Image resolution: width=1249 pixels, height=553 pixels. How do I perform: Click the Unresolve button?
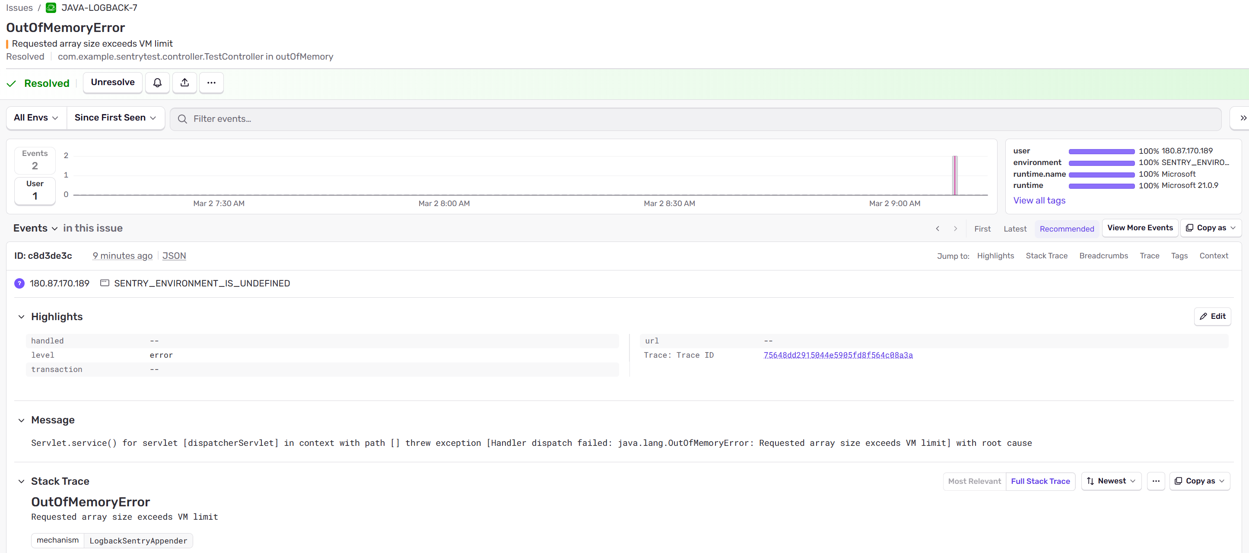click(x=112, y=83)
